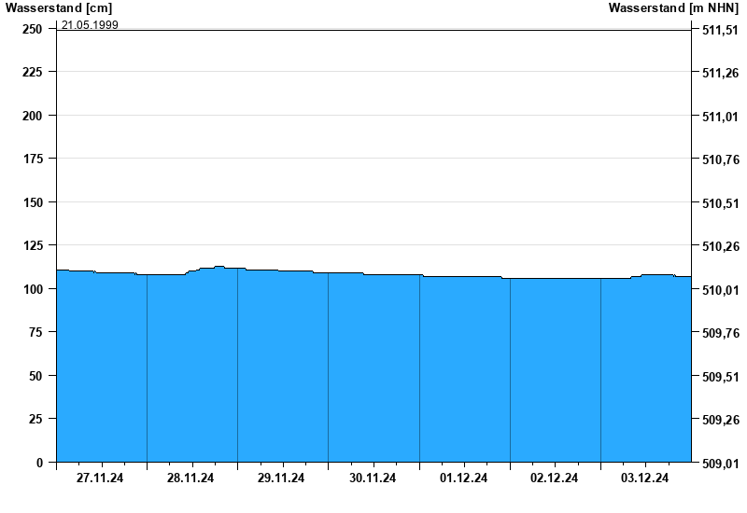Click the 510,76 tick on the NHN axis
The height and width of the screenshot is (513, 747).
tap(719, 159)
